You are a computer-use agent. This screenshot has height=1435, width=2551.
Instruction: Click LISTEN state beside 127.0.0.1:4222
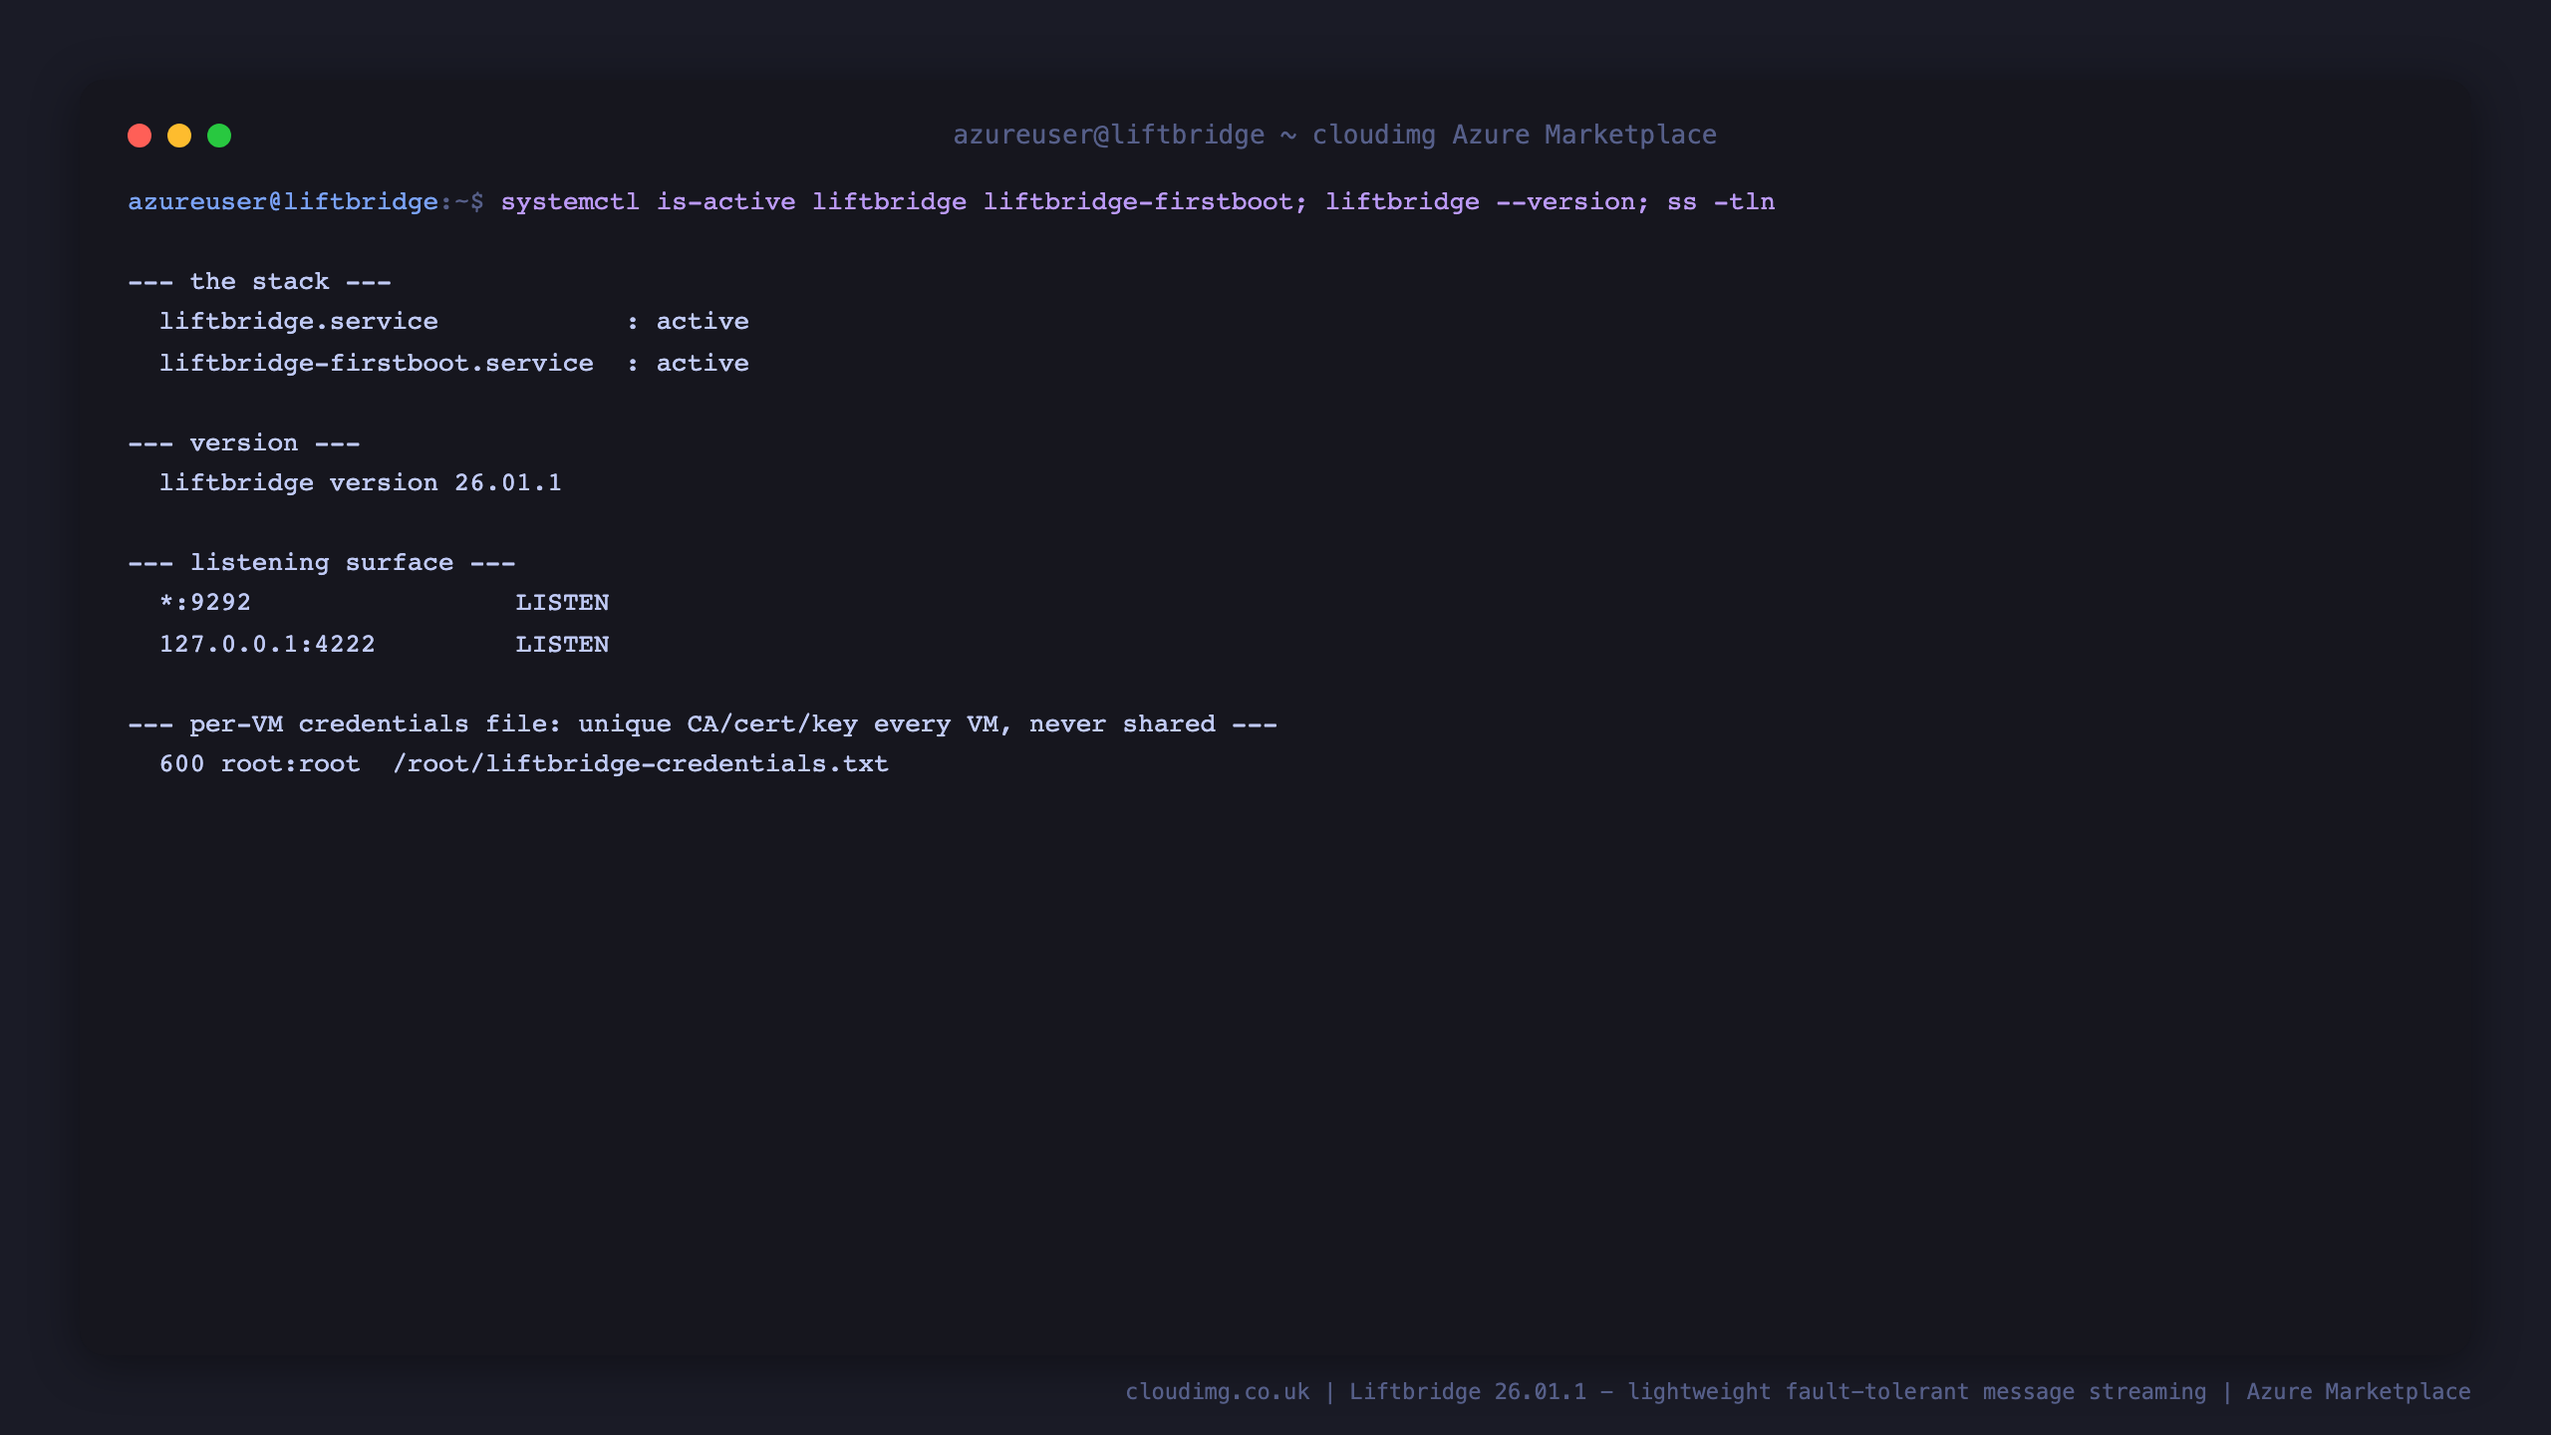562,645
